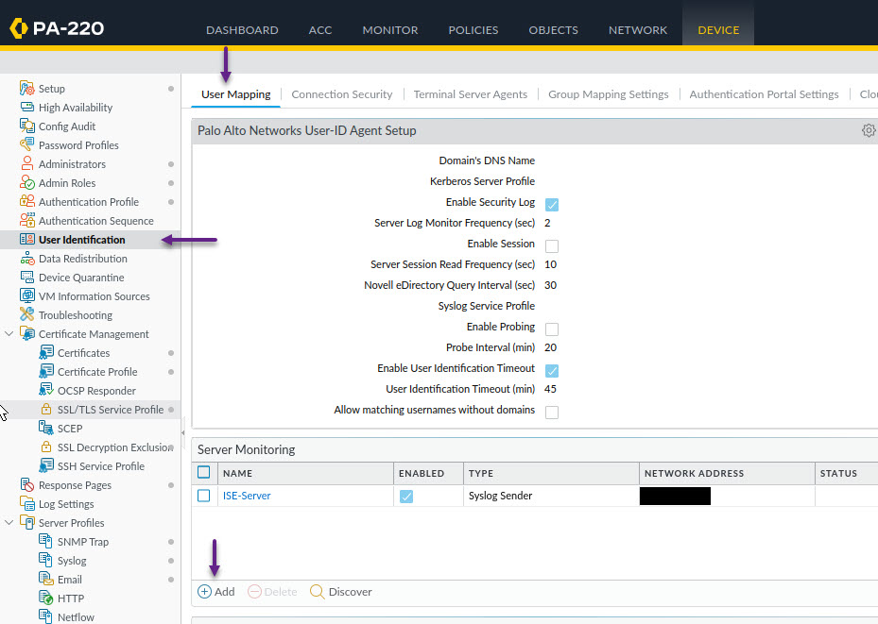Viewport: 878px width, 624px height.
Task: Sort by TYPE column header
Action: (x=551, y=473)
